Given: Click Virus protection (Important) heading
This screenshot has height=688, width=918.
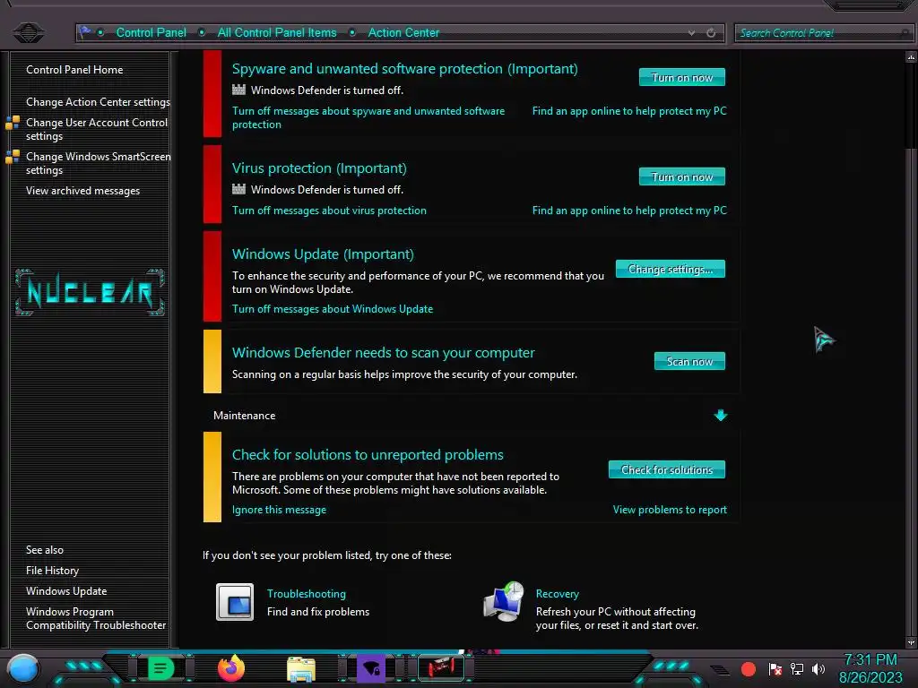Looking at the screenshot, I should pyautogui.click(x=319, y=168).
